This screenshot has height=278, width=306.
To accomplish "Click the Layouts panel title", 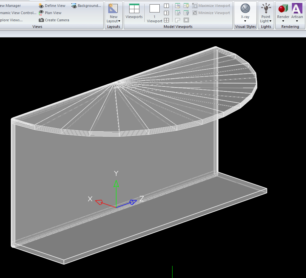I will tap(113, 27).
